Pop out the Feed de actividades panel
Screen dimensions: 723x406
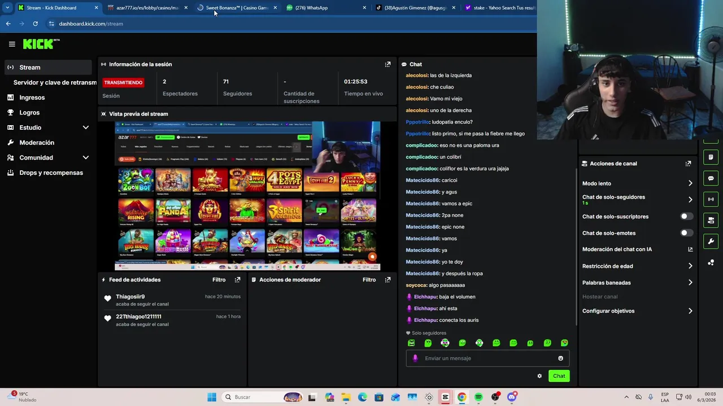tap(237, 280)
